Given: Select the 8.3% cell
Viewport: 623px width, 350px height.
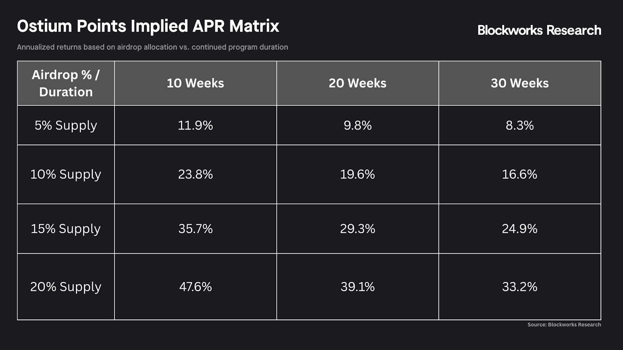Looking at the screenshot, I should [x=519, y=125].
